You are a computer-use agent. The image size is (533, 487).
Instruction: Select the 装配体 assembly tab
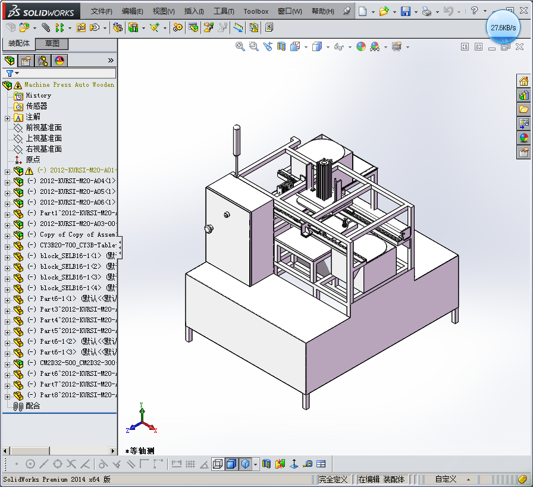[19, 43]
